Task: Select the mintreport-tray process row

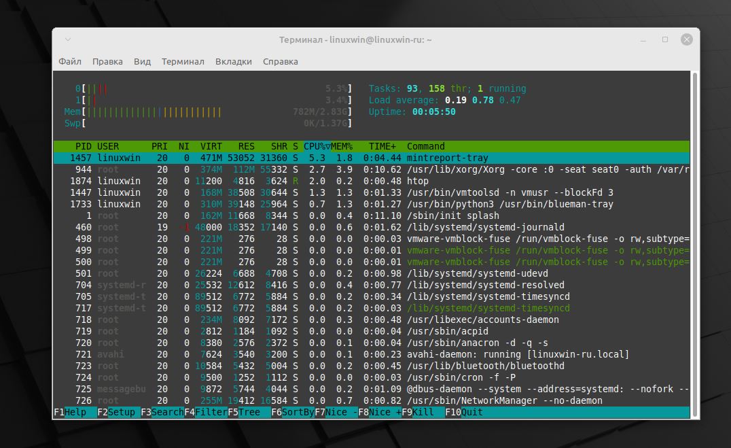Action: pyautogui.click(x=372, y=158)
